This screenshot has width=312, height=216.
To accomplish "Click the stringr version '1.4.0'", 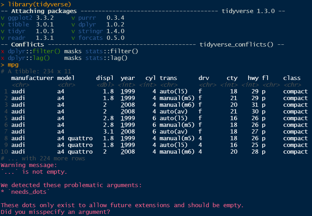I will pos(115,31).
